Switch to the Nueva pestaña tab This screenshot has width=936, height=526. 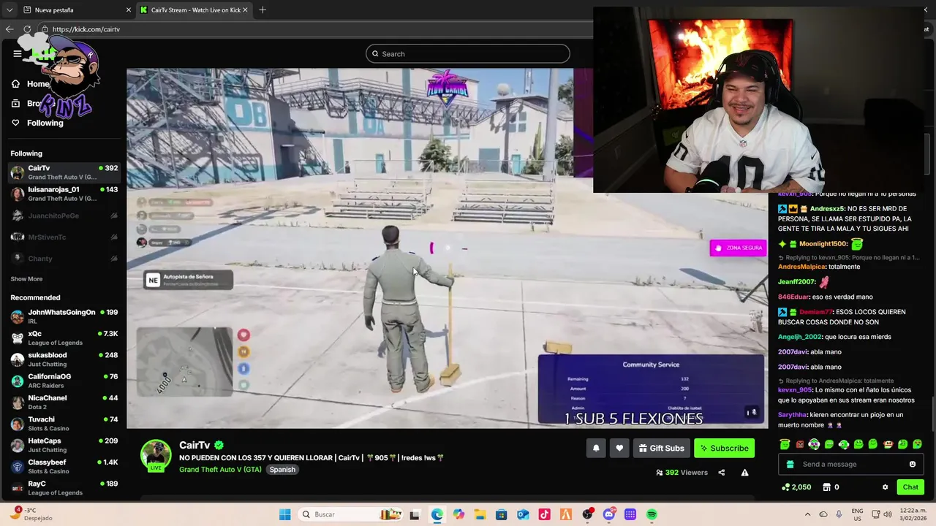pyautogui.click(x=75, y=10)
